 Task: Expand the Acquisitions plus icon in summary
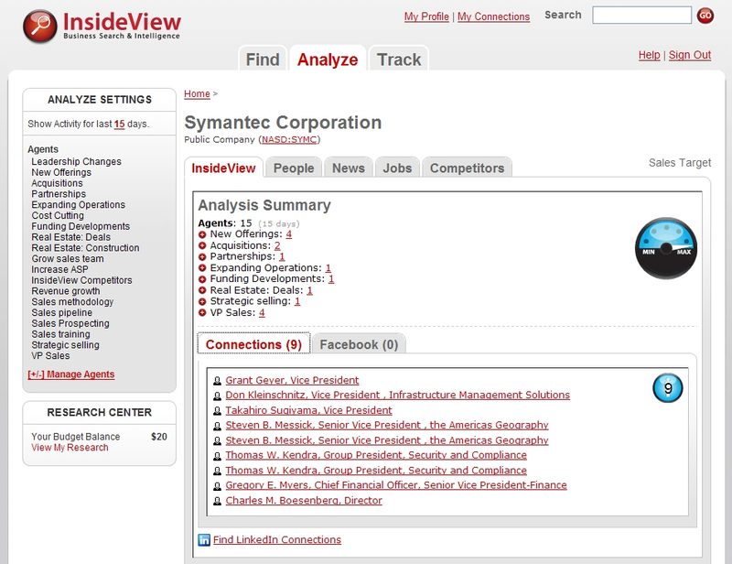202,245
